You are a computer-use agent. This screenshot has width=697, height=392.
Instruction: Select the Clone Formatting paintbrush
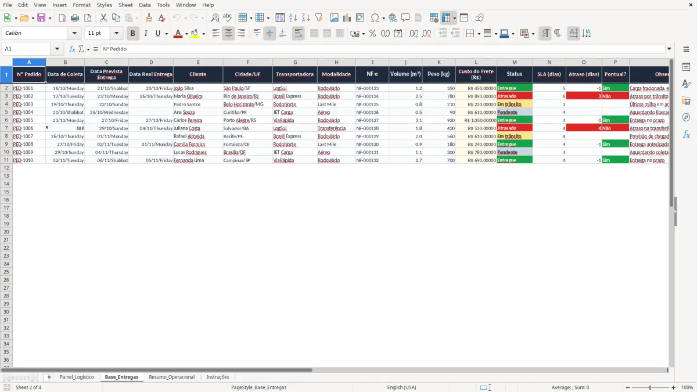point(149,18)
